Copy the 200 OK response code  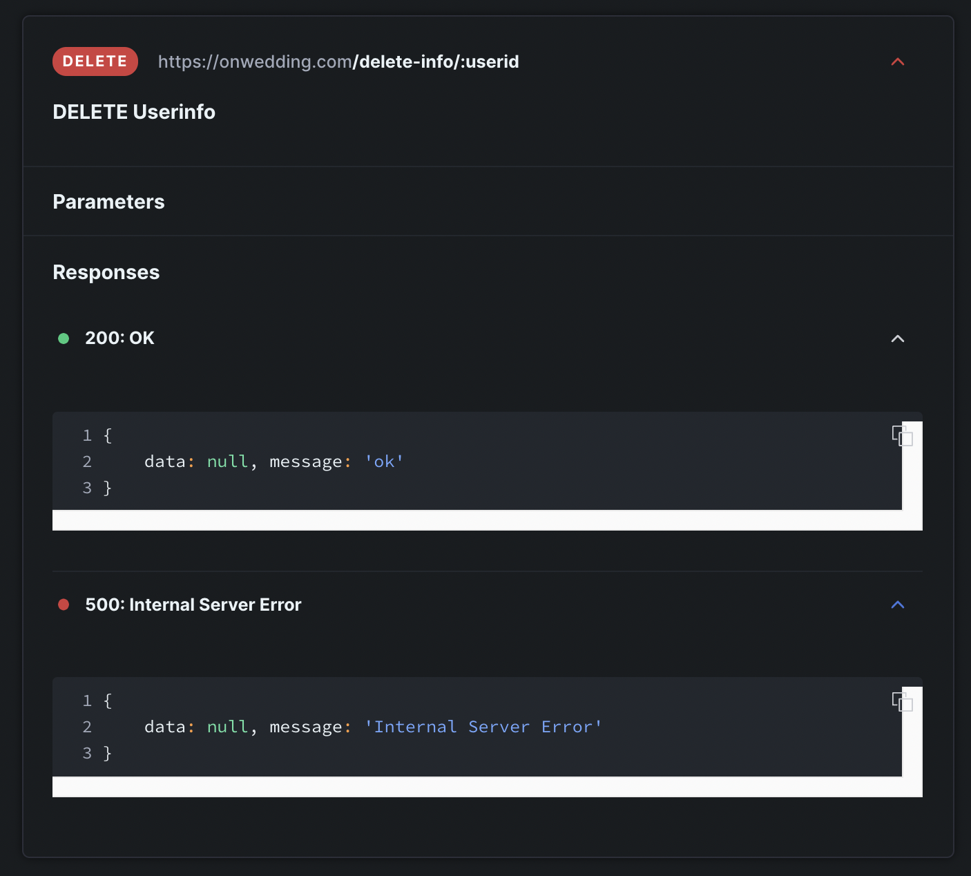tap(902, 436)
